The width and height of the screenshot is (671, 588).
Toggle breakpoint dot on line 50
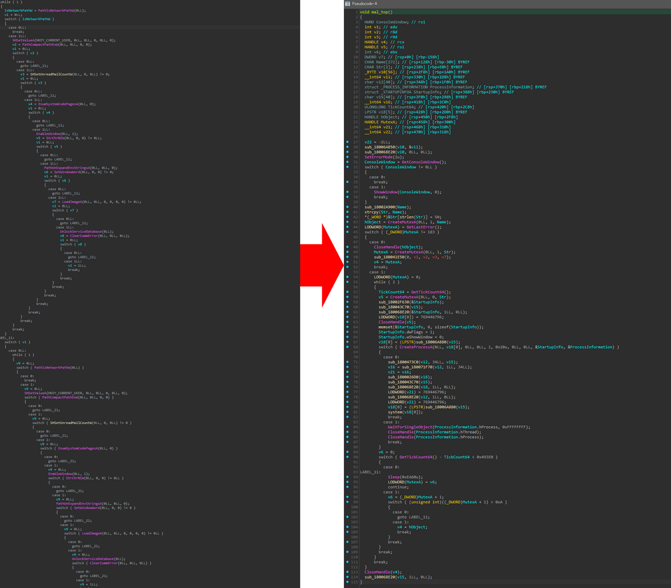pos(347,257)
